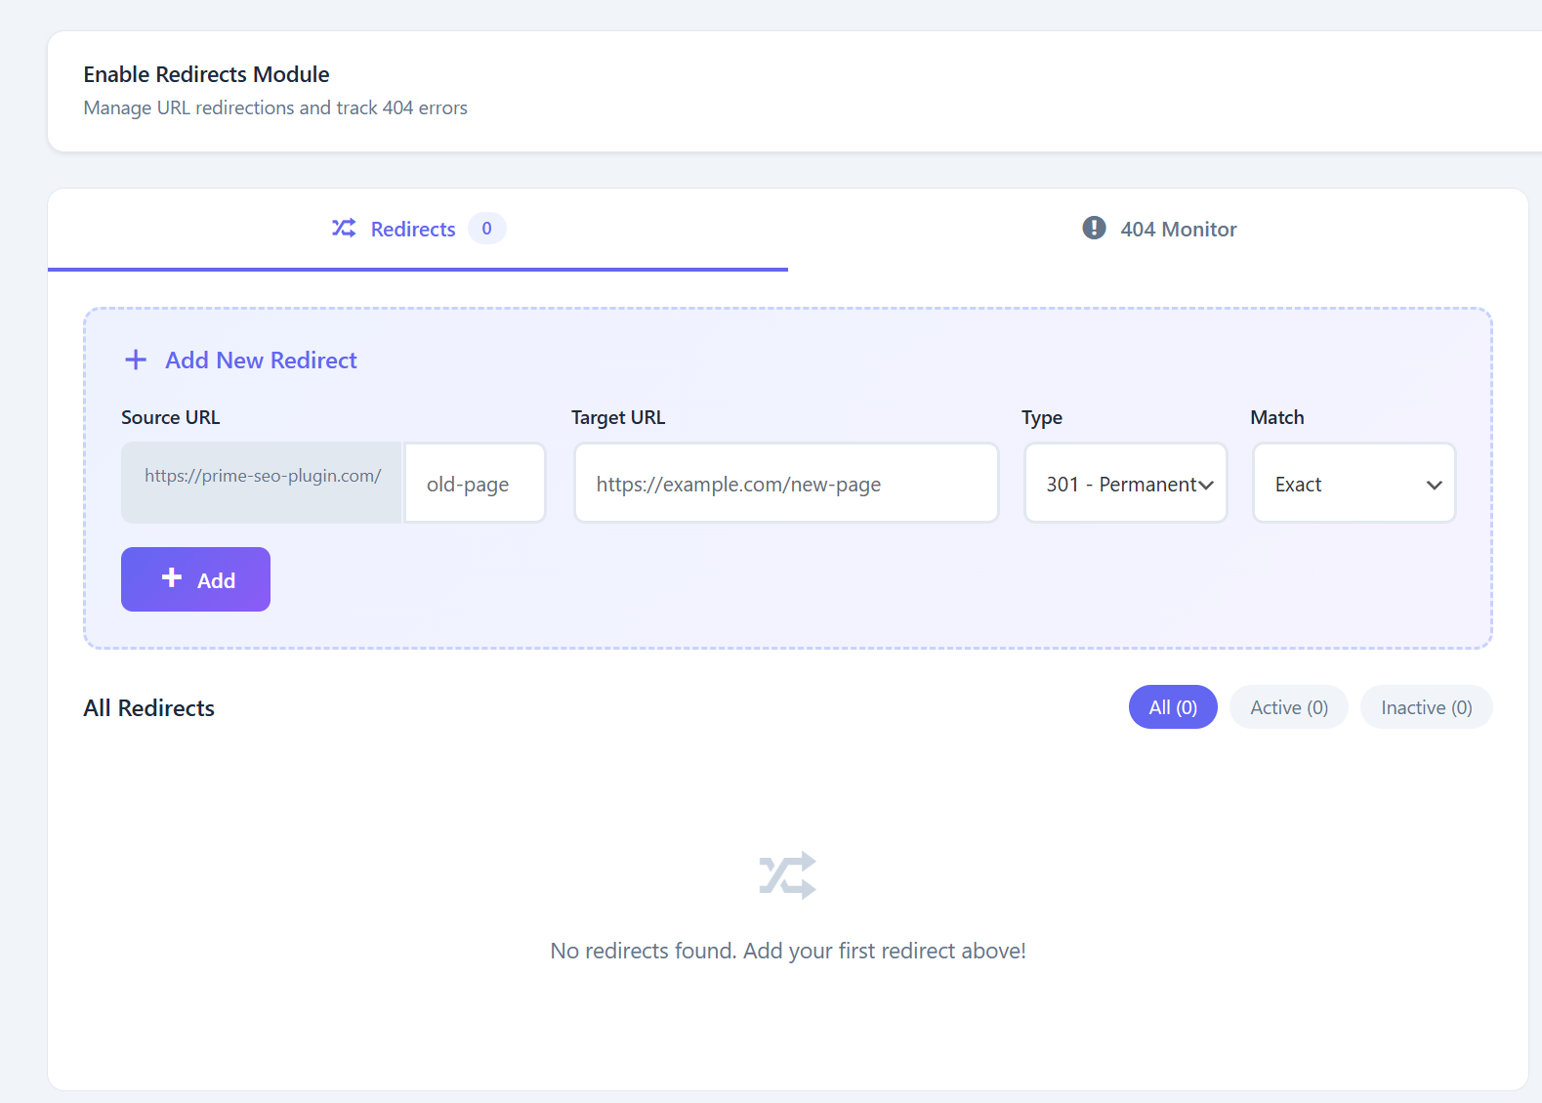Select the Redirects tab label
1542x1103 pixels.
413,230
